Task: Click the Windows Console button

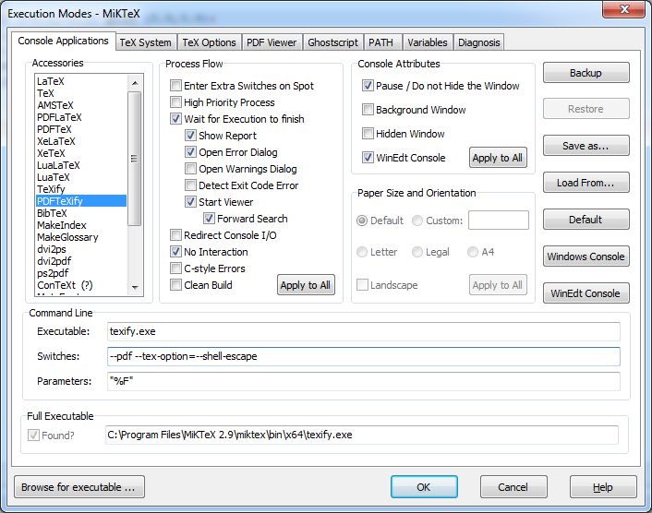Action: [x=586, y=256]
